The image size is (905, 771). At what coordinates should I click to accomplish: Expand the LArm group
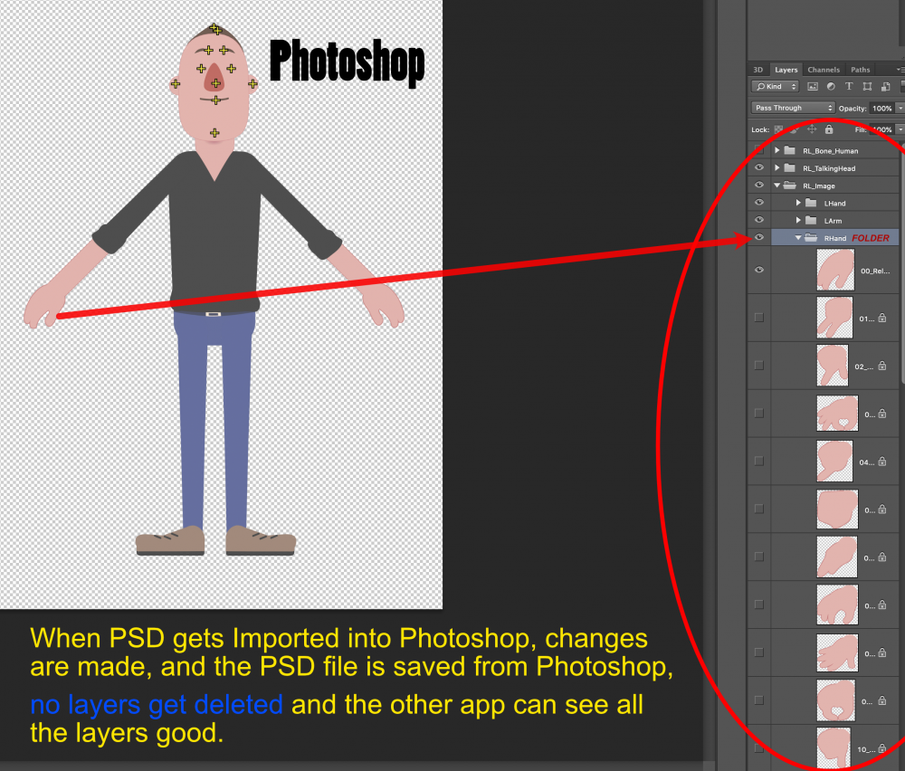797,220
